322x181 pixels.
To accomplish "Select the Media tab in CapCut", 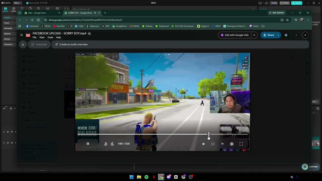I will 5,10.
